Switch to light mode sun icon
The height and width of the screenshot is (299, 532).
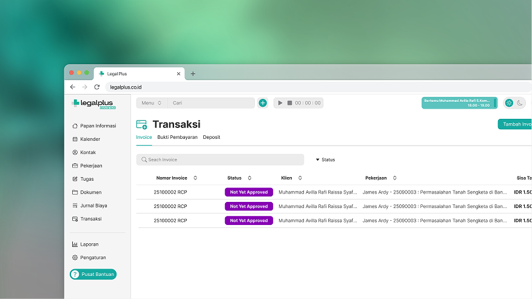[x=509, y=103]
